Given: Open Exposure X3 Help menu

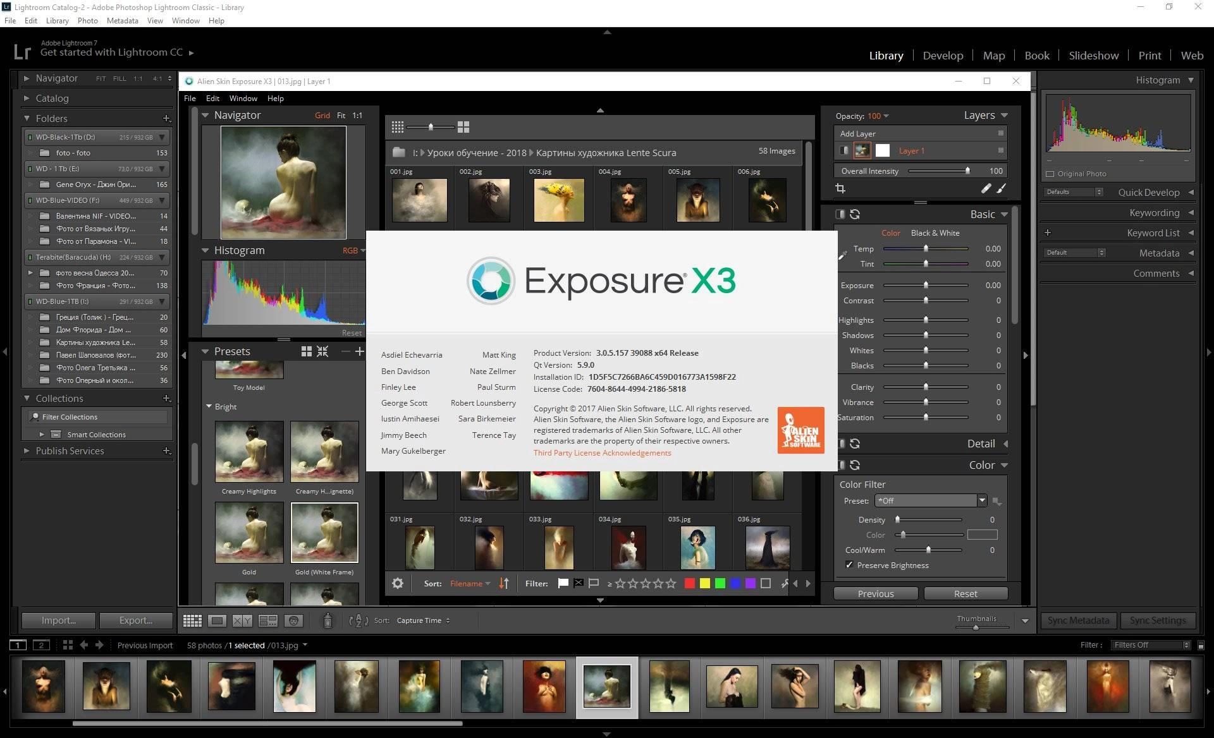Looking at the screenshot, I should 275,99.
